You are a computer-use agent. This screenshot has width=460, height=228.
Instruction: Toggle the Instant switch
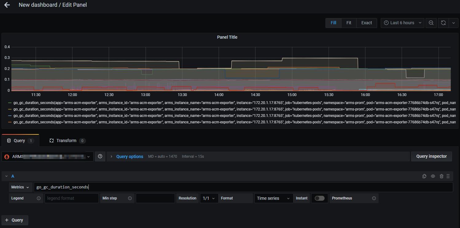[x=319, y=198]
